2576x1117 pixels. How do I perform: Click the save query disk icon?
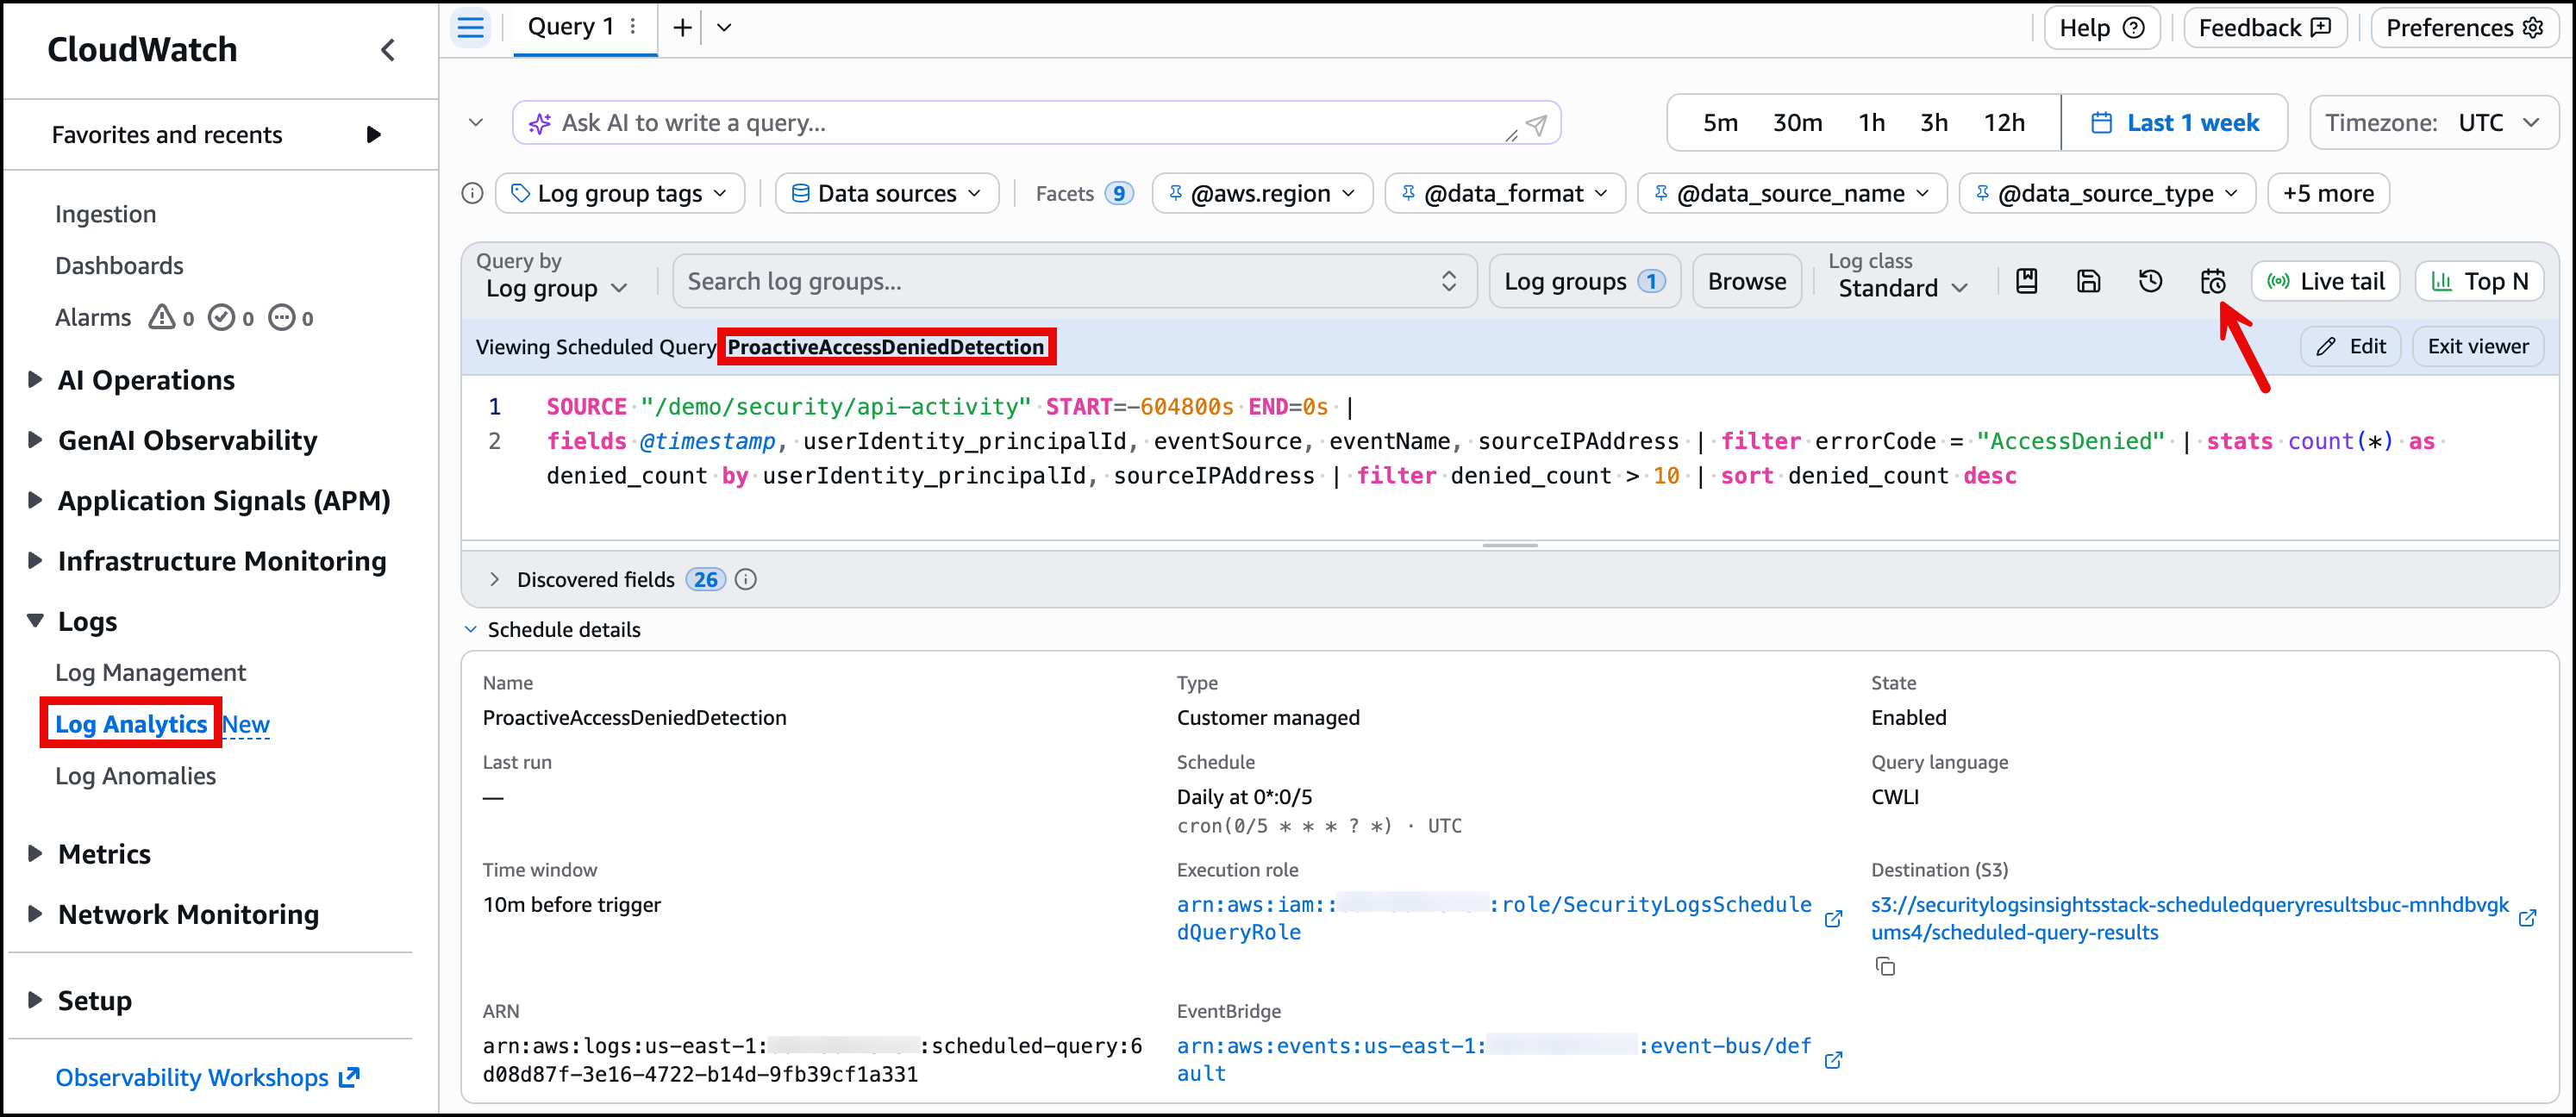coord(2088,282)
